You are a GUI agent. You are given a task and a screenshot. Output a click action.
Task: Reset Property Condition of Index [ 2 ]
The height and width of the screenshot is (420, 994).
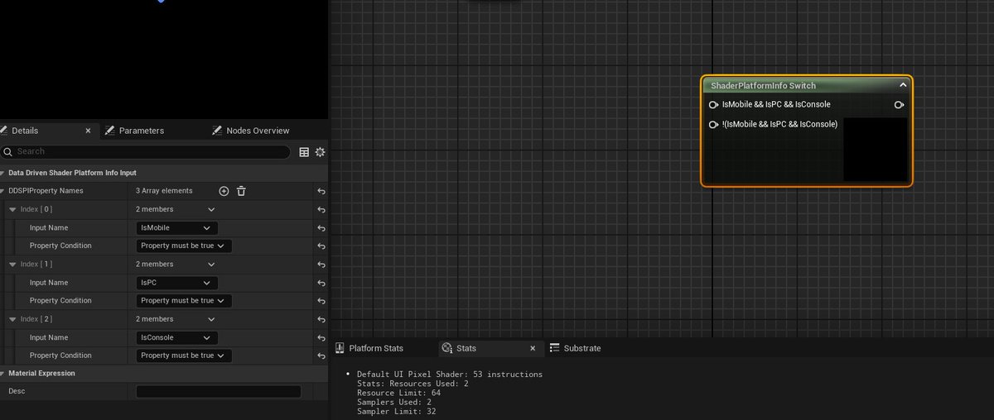(x=321, y=356)
